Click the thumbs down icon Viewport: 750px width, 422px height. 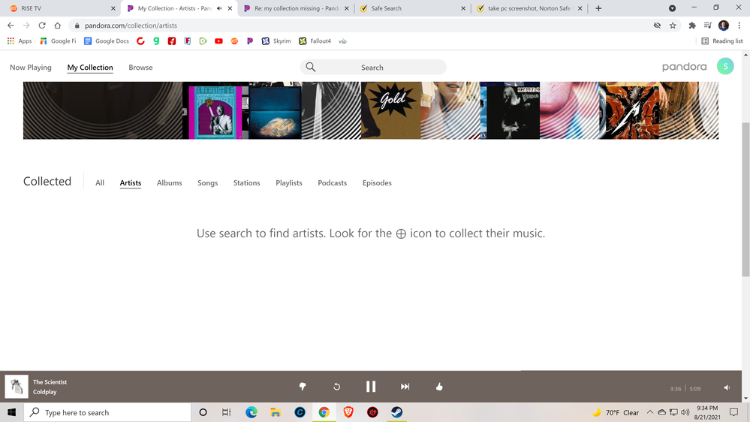point(303,387)
